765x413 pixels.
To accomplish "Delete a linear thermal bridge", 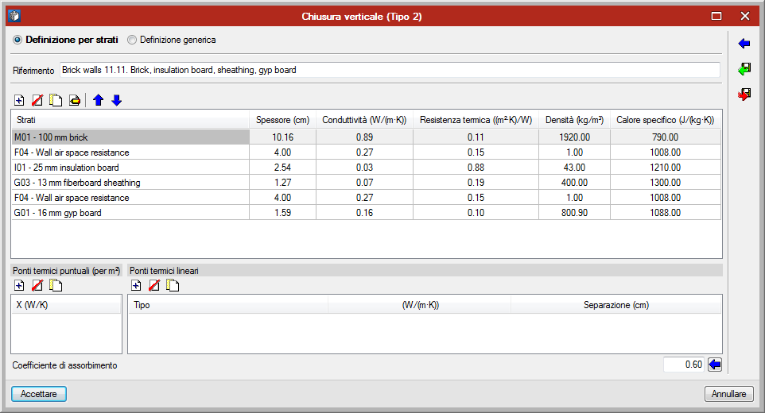I will pos(154,285).
